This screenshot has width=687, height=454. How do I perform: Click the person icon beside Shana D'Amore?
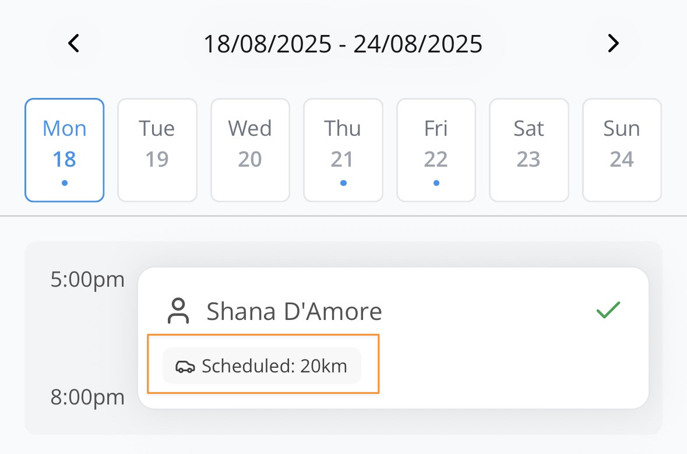pyautogui.click(x=178, y=311)
